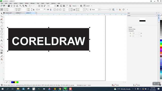Select the Transparency checkerboard tool

[2, 53]
